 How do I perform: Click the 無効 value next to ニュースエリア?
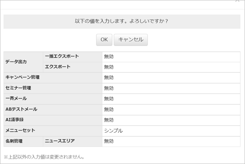coord(109,141)
